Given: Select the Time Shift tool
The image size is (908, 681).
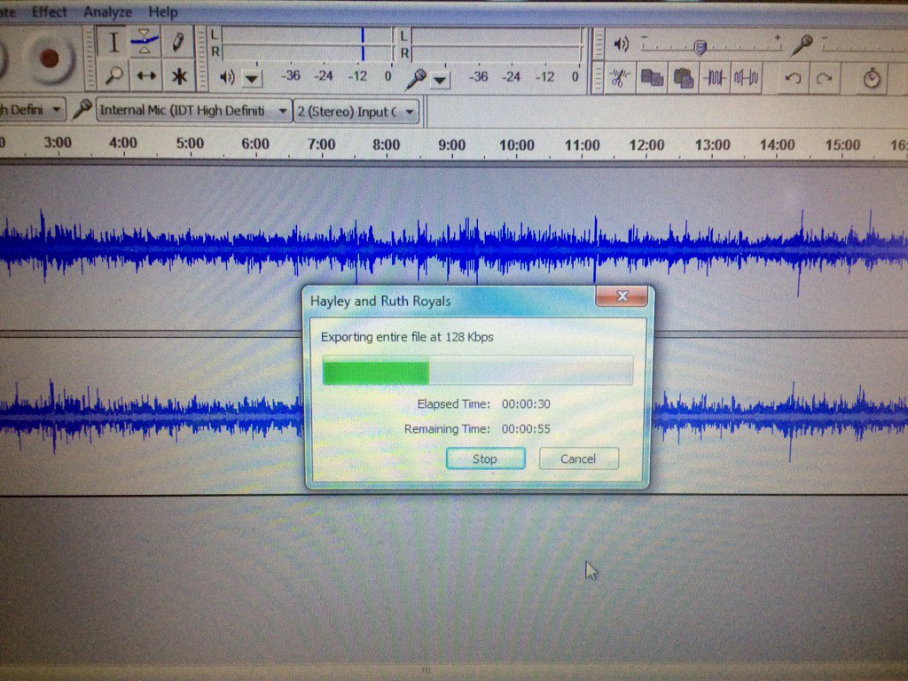Looking at the screenshot, I should (x=145, y=76).
